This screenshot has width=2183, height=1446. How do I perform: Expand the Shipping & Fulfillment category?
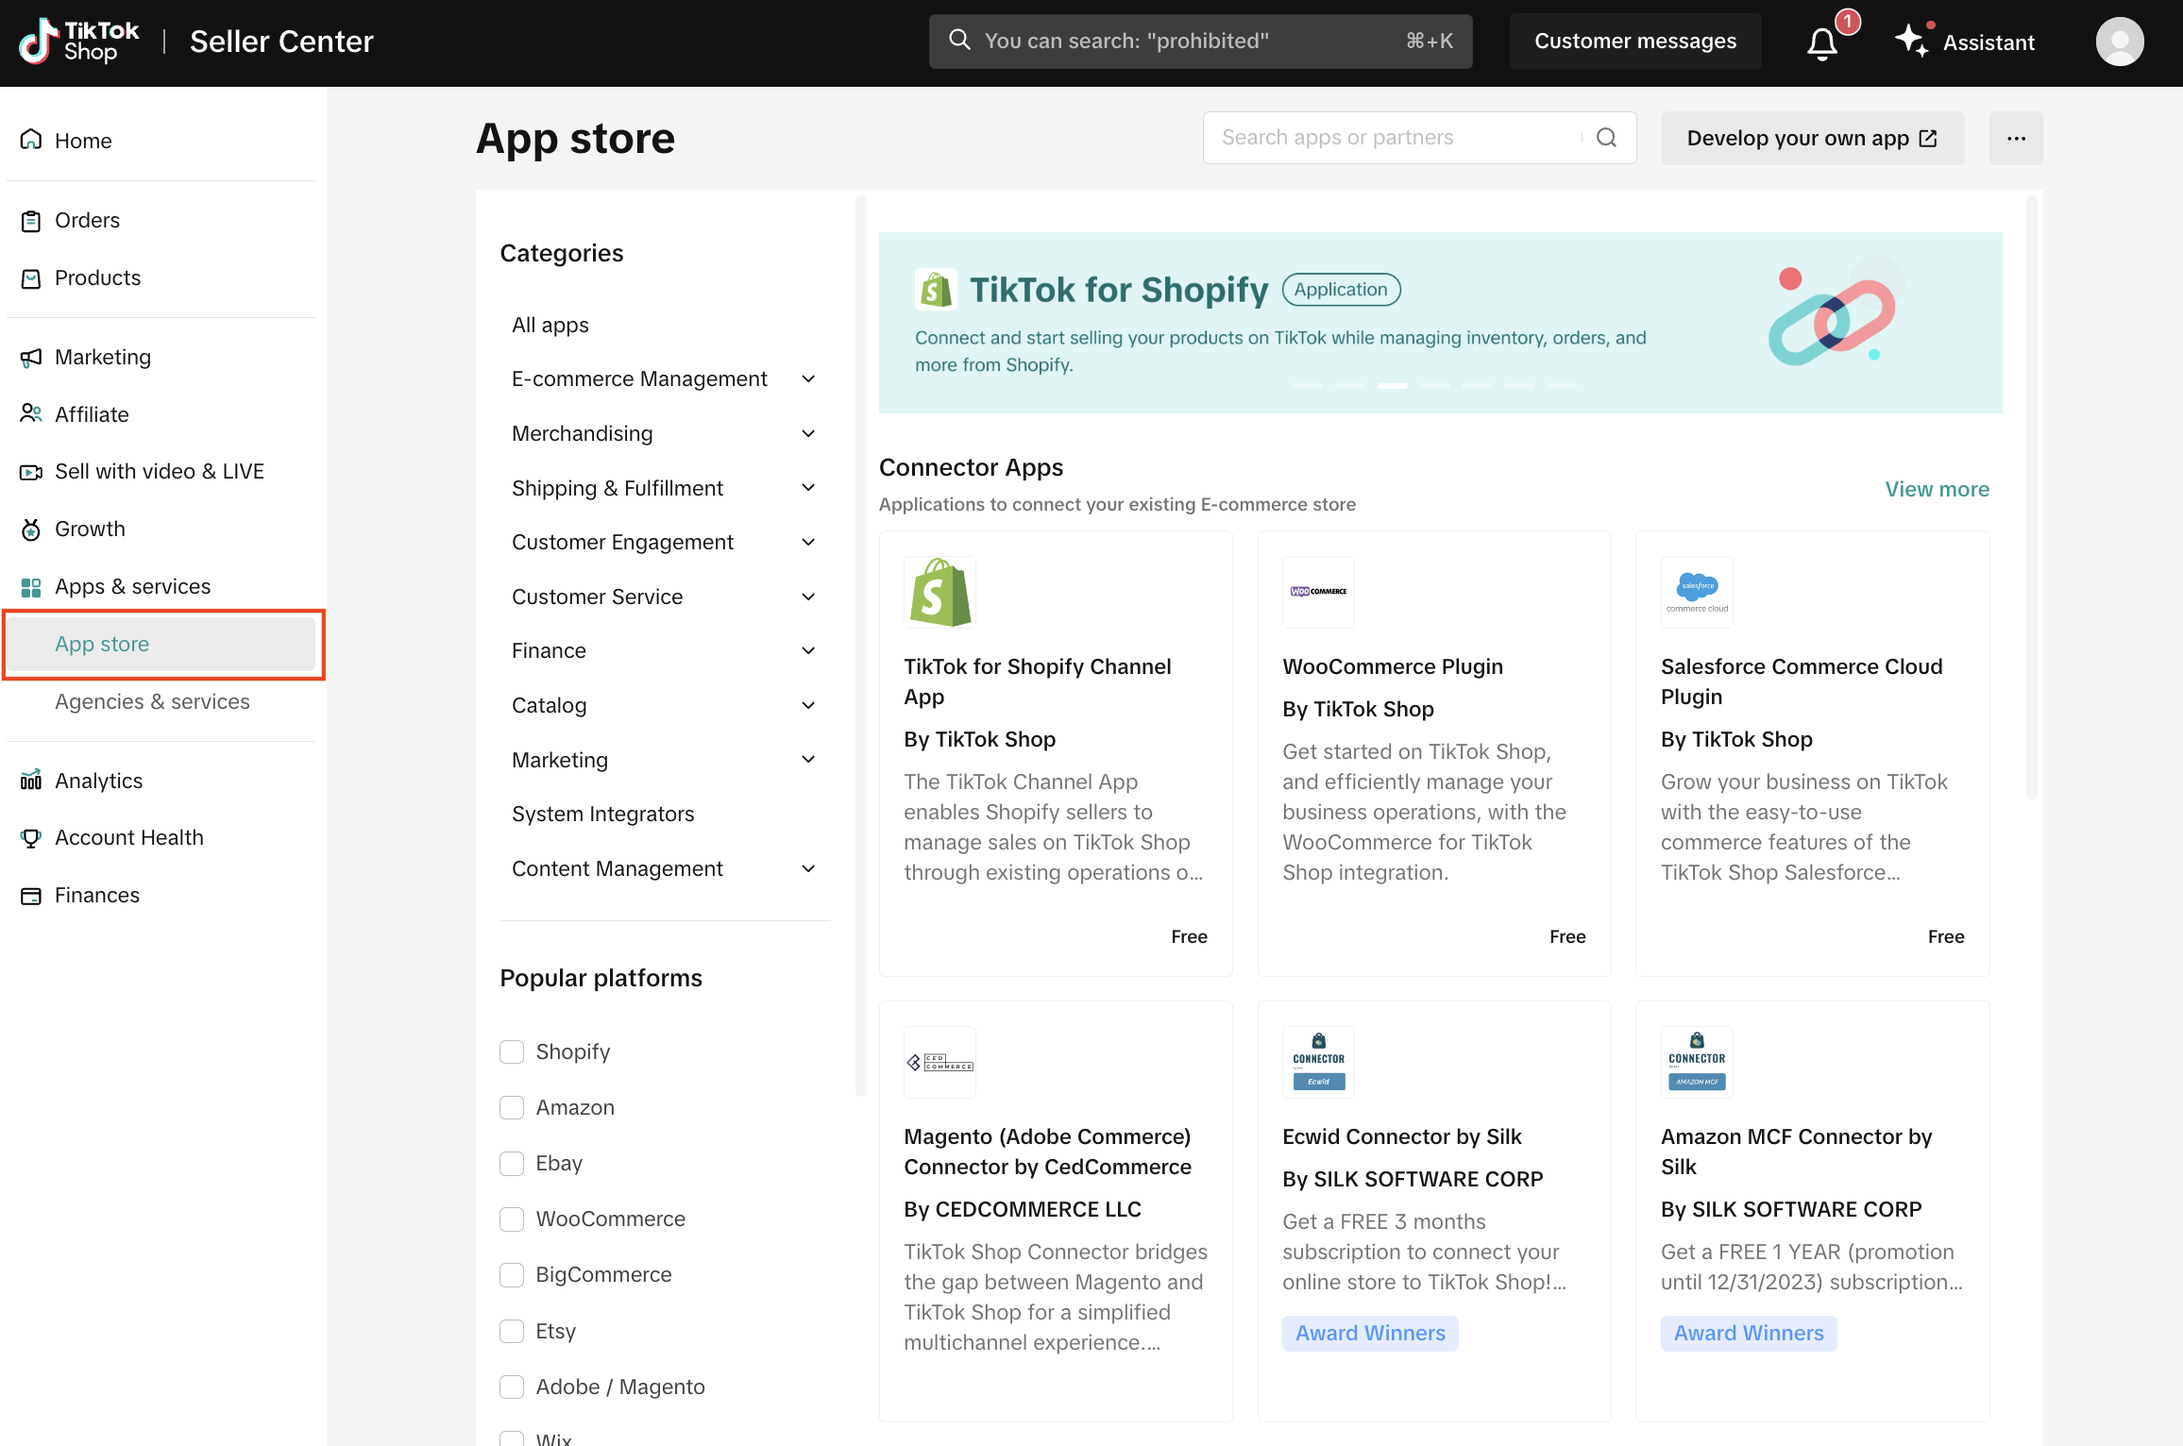click(x=808, y=488)
